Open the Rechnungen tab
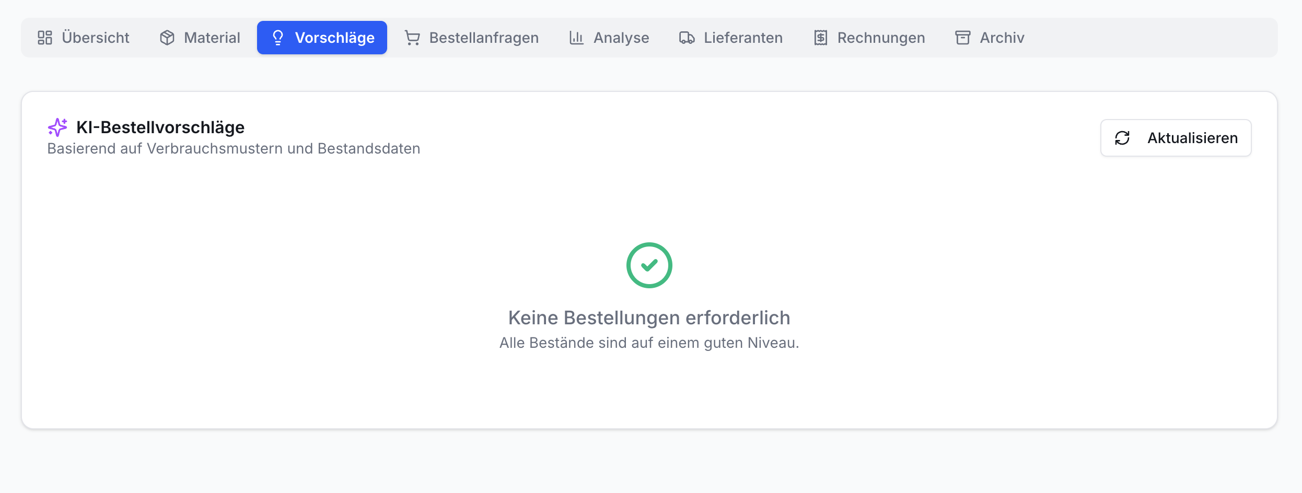 tap(869, 38)
